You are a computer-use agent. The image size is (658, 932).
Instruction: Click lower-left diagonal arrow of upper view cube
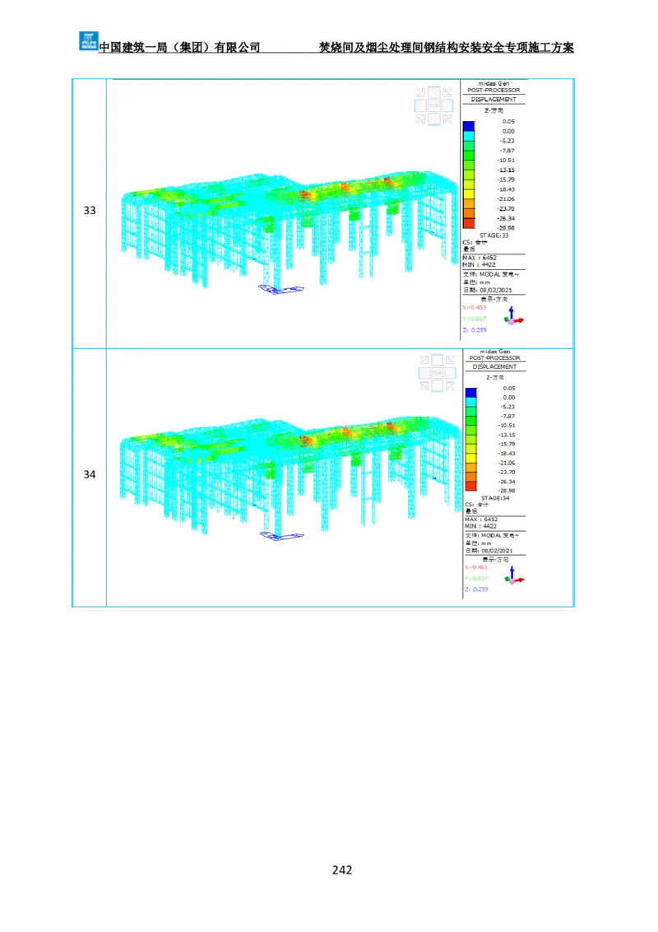(x=420, y=119)
